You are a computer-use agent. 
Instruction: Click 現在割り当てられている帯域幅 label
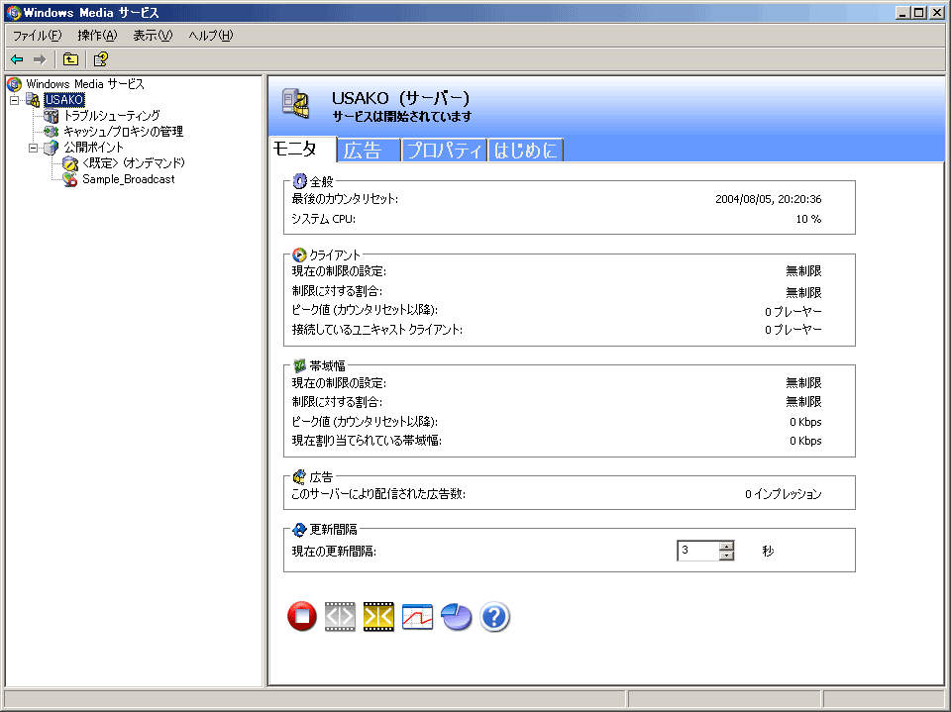click(x=367, y=441)
